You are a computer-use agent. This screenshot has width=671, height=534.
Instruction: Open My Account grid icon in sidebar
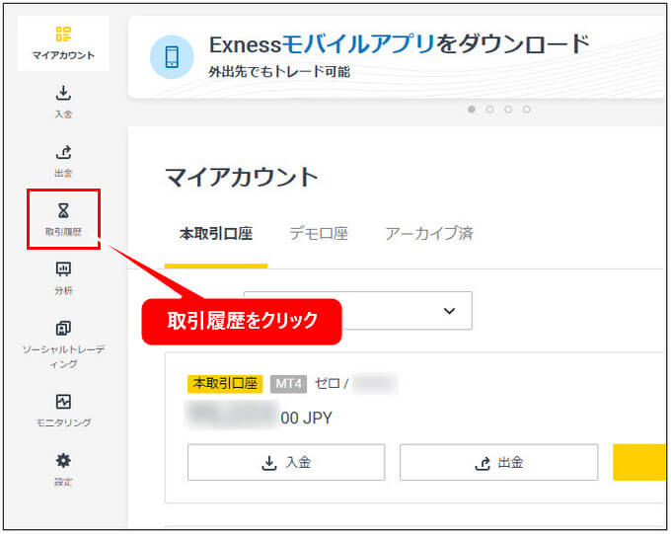click(63, 34)
